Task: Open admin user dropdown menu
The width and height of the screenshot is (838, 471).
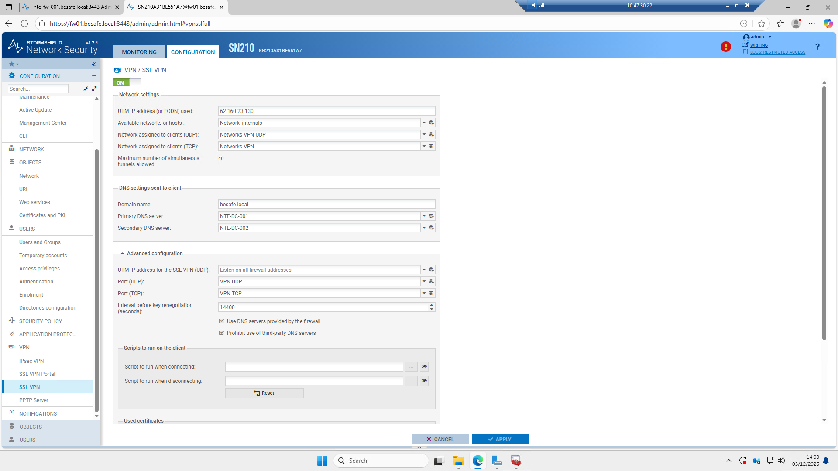Action: click(x=758, y=37)
